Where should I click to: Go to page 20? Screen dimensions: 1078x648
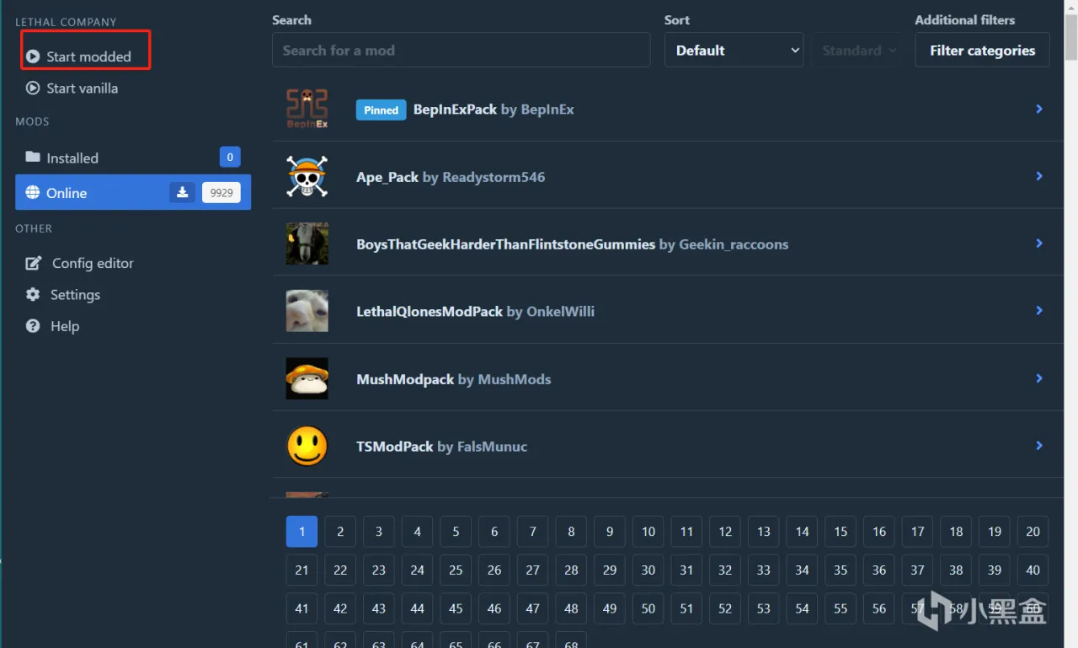1033,532
